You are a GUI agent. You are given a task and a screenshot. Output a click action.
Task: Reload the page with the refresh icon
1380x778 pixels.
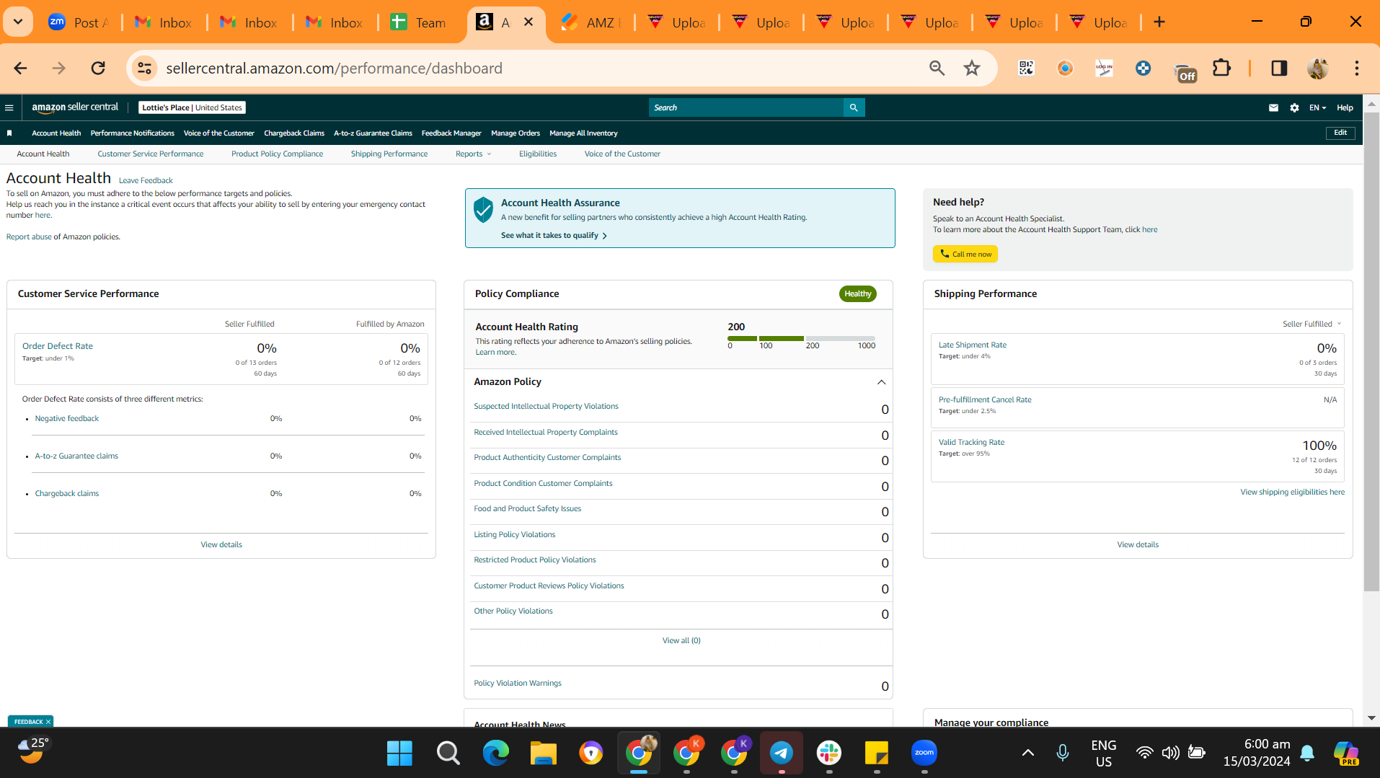coord(98,68)
